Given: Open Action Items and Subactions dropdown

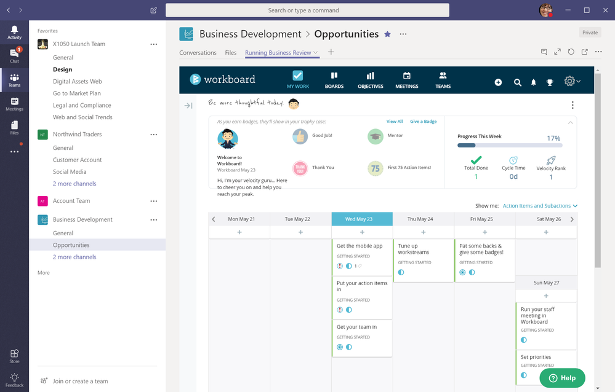Looking at the screenshot, I should pos(540,206).
